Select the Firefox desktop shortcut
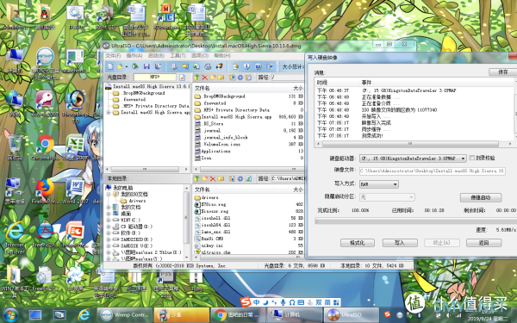The image size is (517, 323). click(x=45, y=191)
